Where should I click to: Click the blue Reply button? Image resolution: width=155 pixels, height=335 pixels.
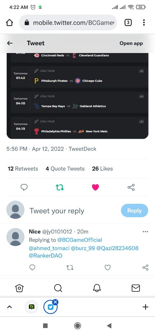[x=135, y=210]
